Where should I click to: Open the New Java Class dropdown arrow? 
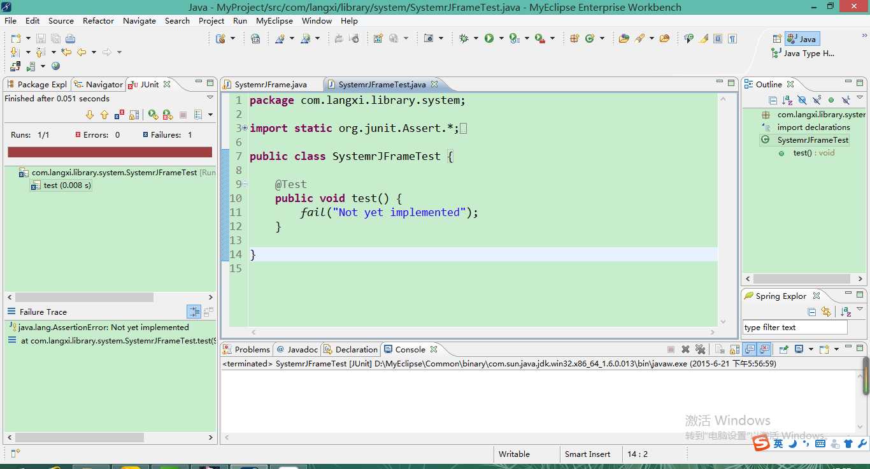coord(602,38)
